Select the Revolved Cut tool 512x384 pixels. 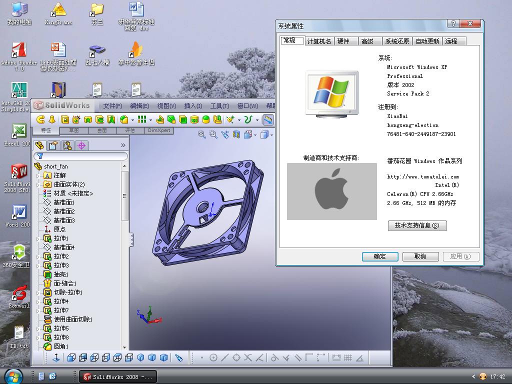(x=87, y=120)
